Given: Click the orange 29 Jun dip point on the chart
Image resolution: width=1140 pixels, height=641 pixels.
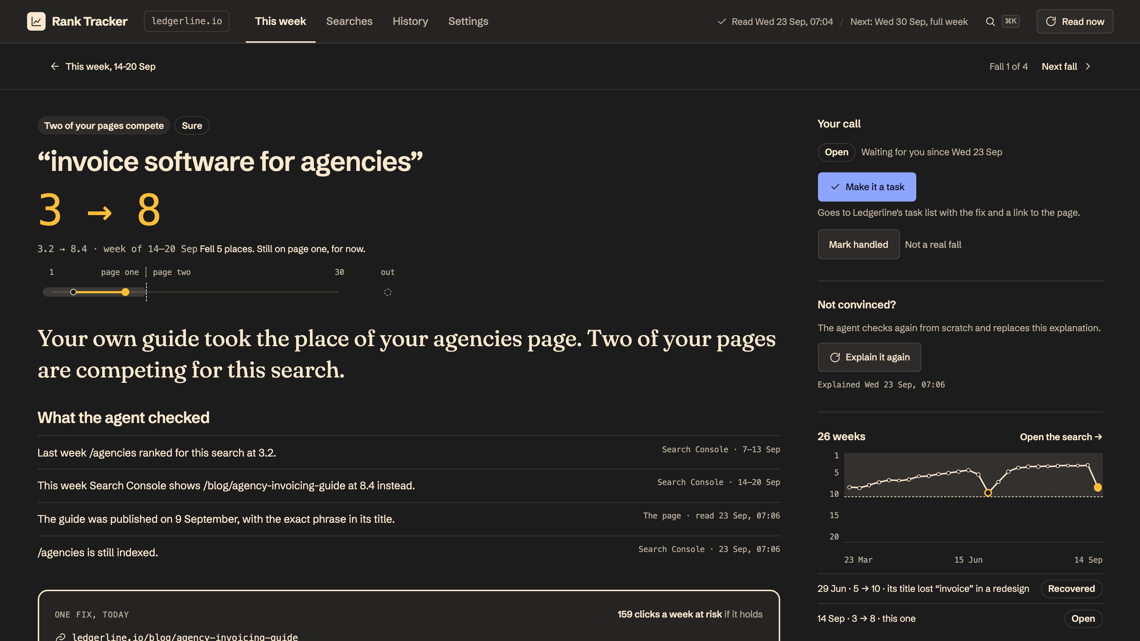Looking at the screenshot, I should (988, 493).
